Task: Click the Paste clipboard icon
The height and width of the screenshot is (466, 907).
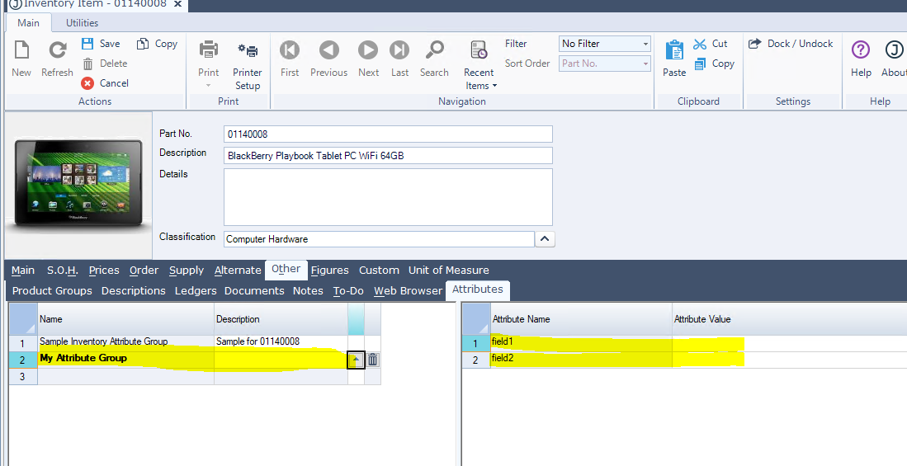Action: tap(674, 50)
